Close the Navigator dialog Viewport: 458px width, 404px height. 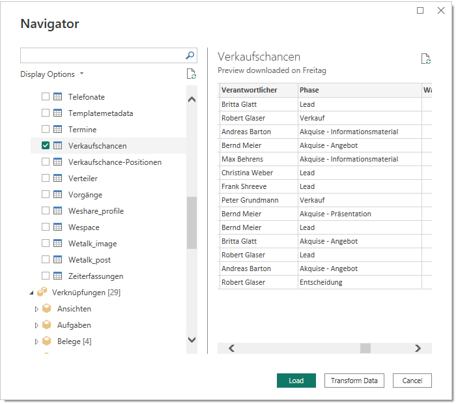[441, 10]
